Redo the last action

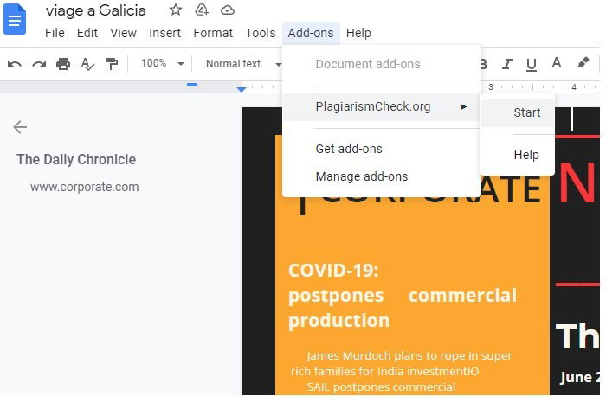tap(39, 64)
